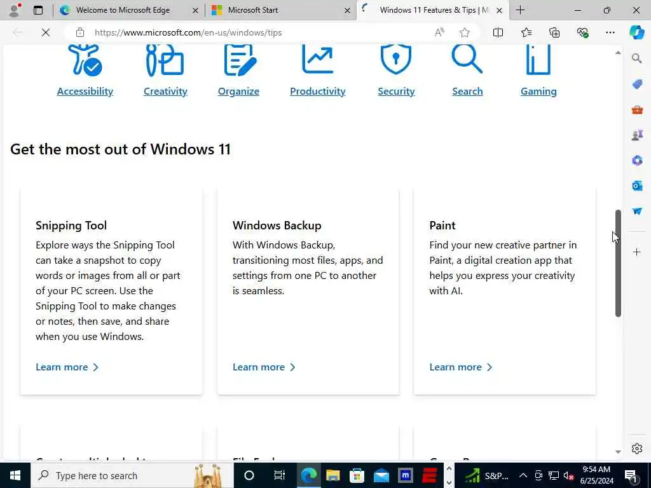Screen dimensions: 651x488
Task: Click the scrollbar down arrow
Action: 618,452
